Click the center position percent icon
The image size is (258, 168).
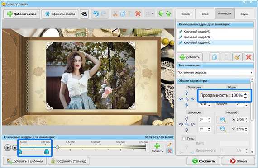coord(186,99)
